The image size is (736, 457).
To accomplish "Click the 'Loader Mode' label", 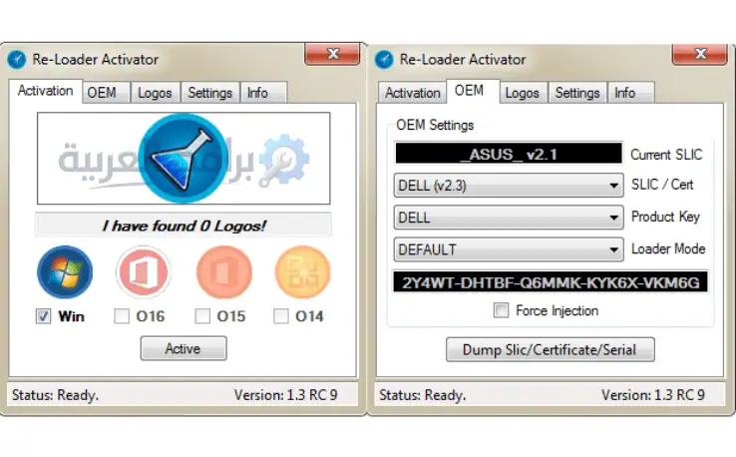I will click(668, 248).
